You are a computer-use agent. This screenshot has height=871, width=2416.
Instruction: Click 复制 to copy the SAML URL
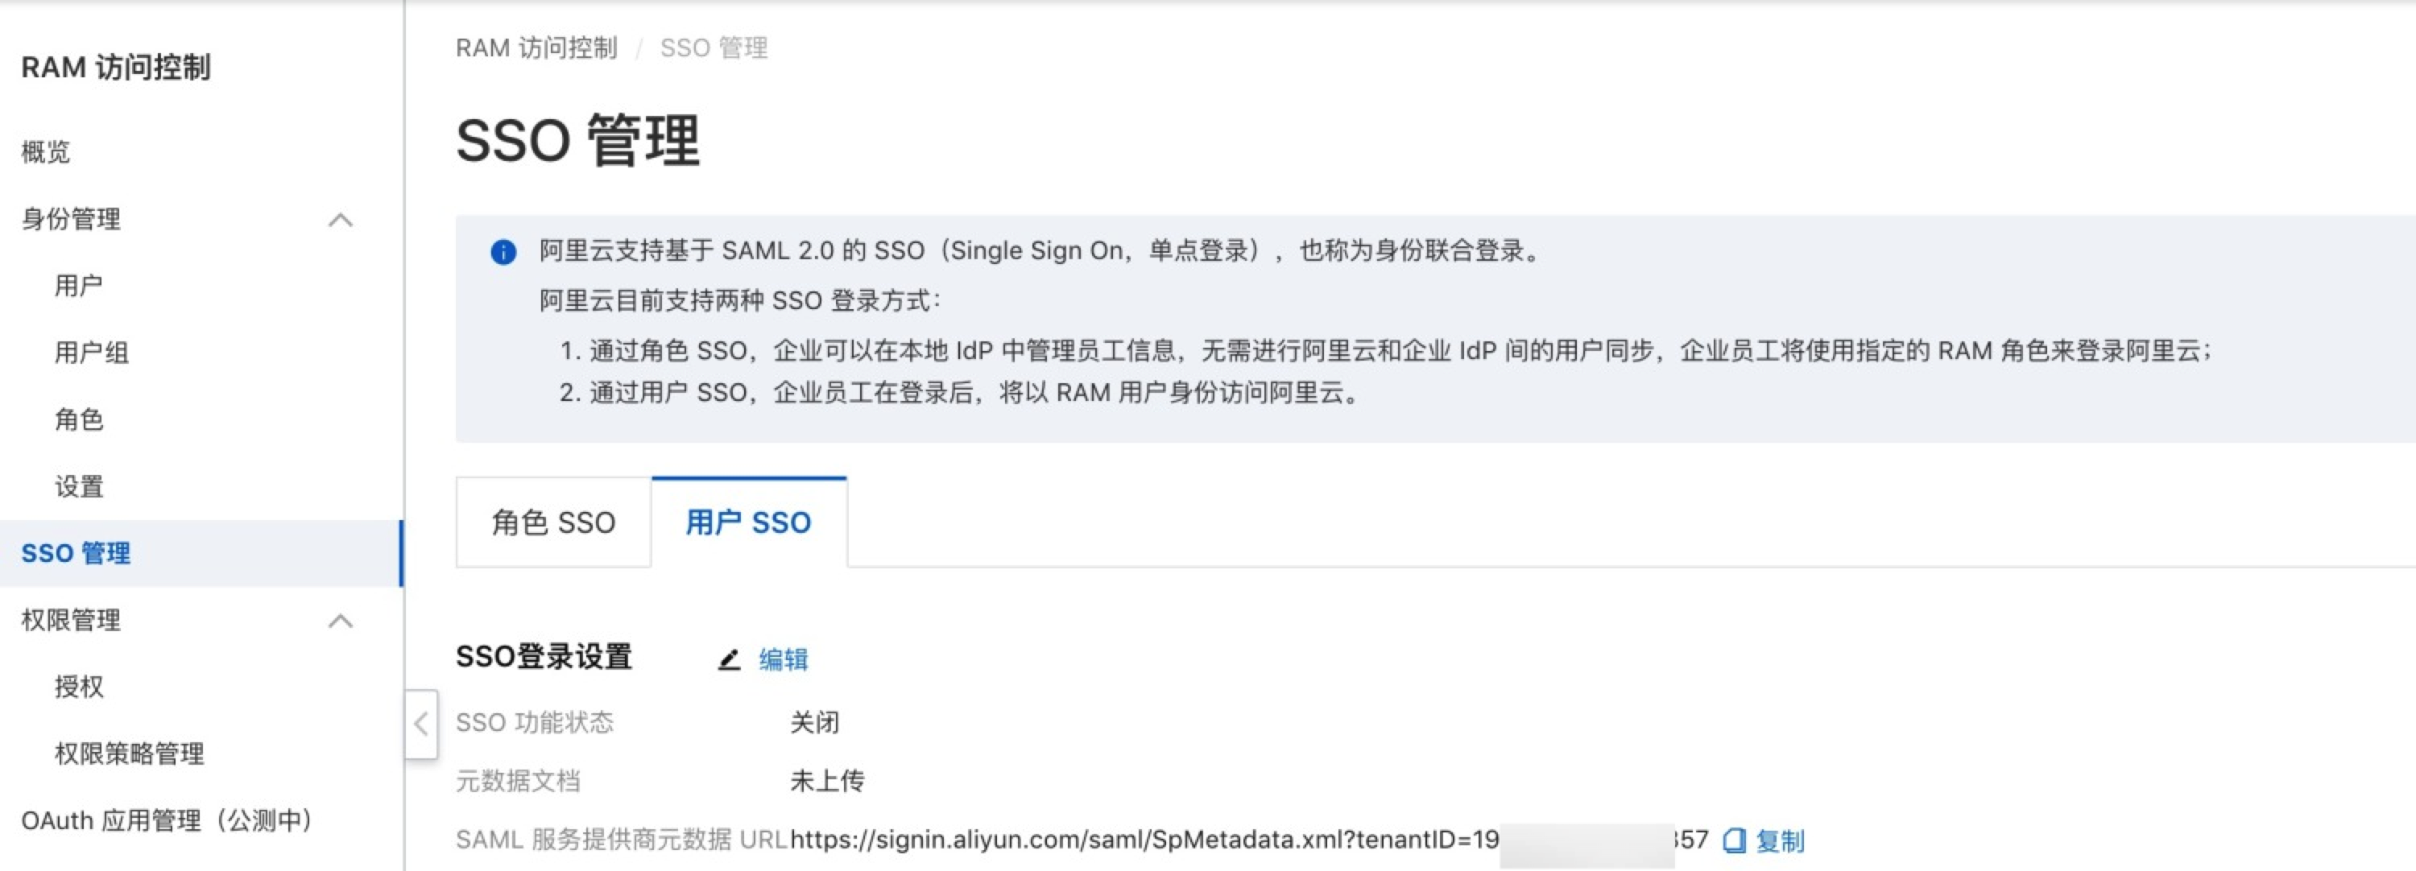pos(1780,841)
